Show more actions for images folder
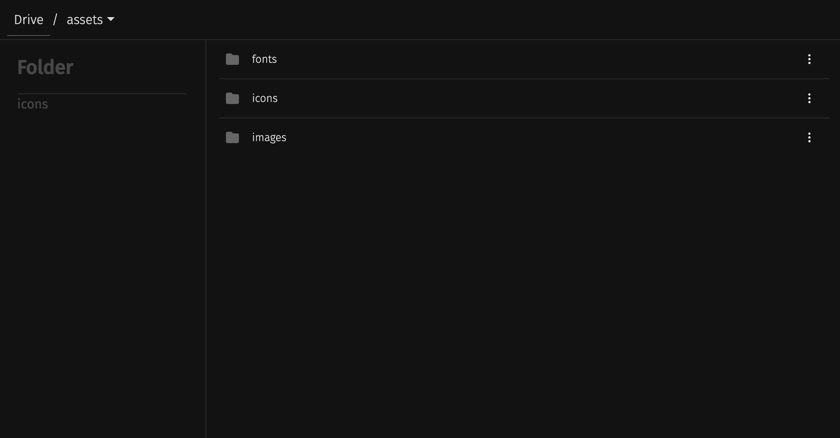840x438 pixels. (809, 137)
